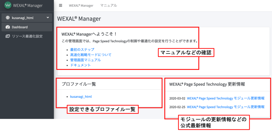Click the 2020-02-25 date text
The width and height of the screenshot is (272, 131).
[x=177, y=107]
